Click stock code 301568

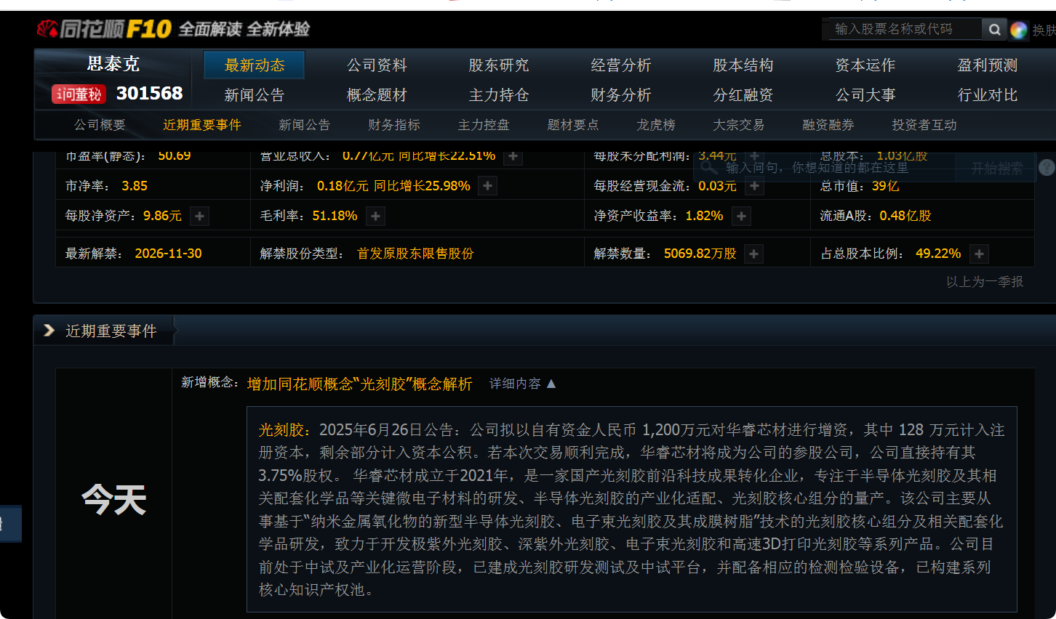(149, 94)
